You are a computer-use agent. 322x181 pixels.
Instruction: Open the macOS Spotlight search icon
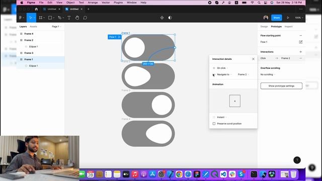(x=259, y=3)
